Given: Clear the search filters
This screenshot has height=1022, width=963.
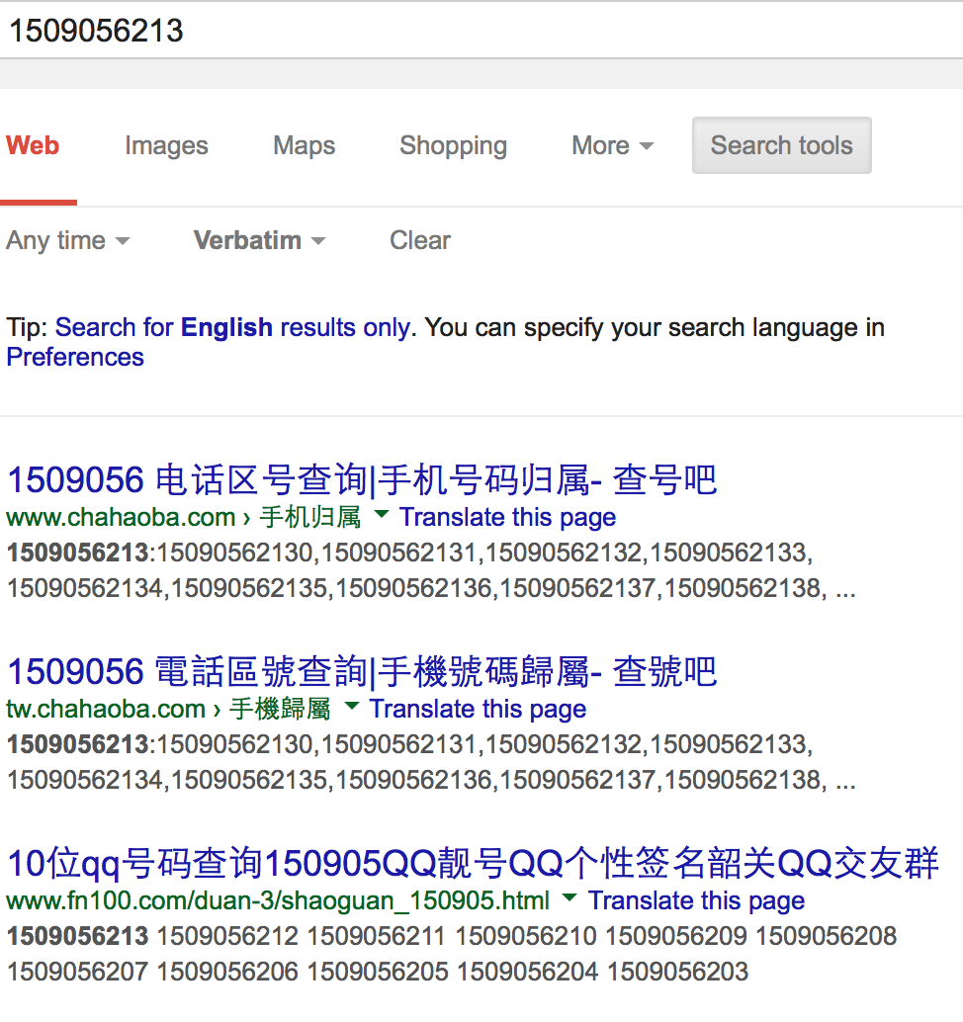Looking at the screenshot, I should pos(420,240).
